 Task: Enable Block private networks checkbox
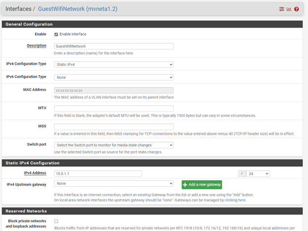coord(56,221)
